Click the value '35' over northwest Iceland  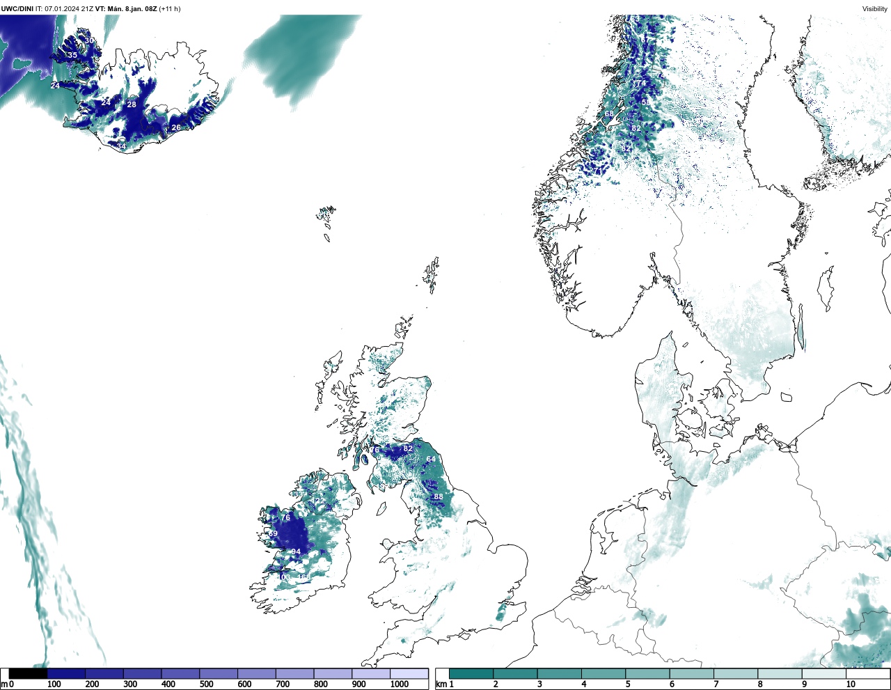(x=72, y=55)
